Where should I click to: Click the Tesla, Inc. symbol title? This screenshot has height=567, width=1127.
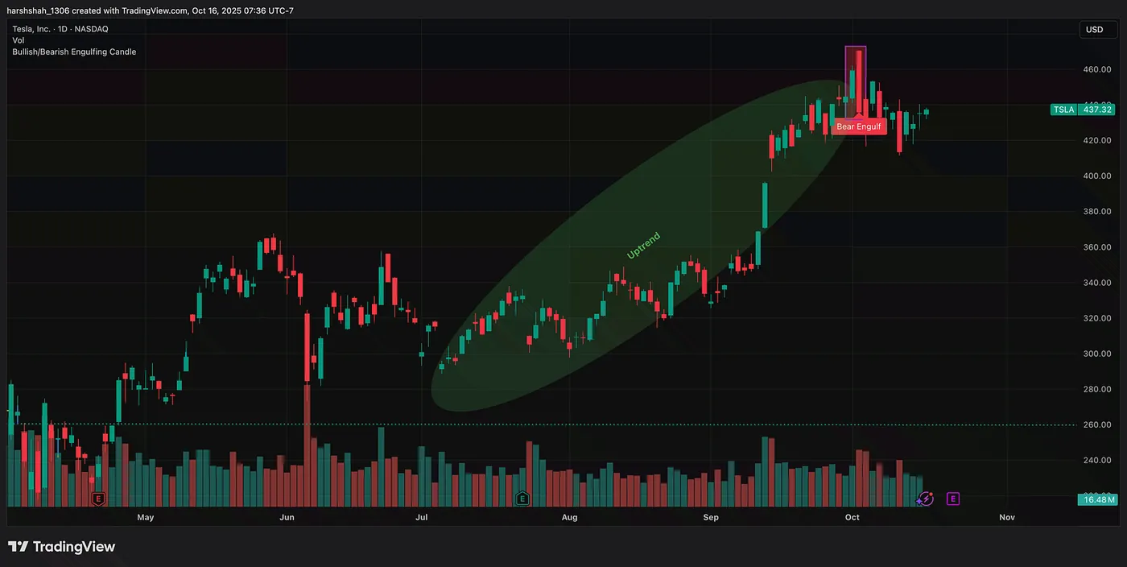pos(60,29)
